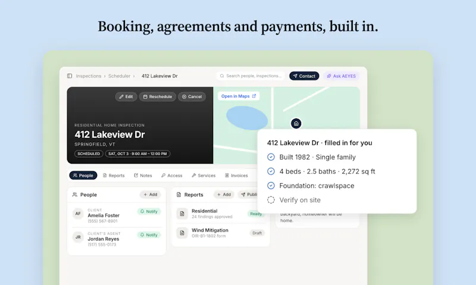Screen dimensions: 476x285
Task: Click the calendar icon in Reschedule
Action: click(x=145, y=96)
